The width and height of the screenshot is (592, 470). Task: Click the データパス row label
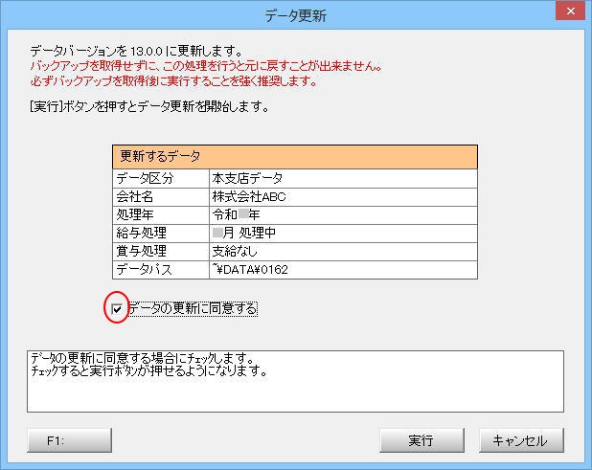click(x=161, y=270)
